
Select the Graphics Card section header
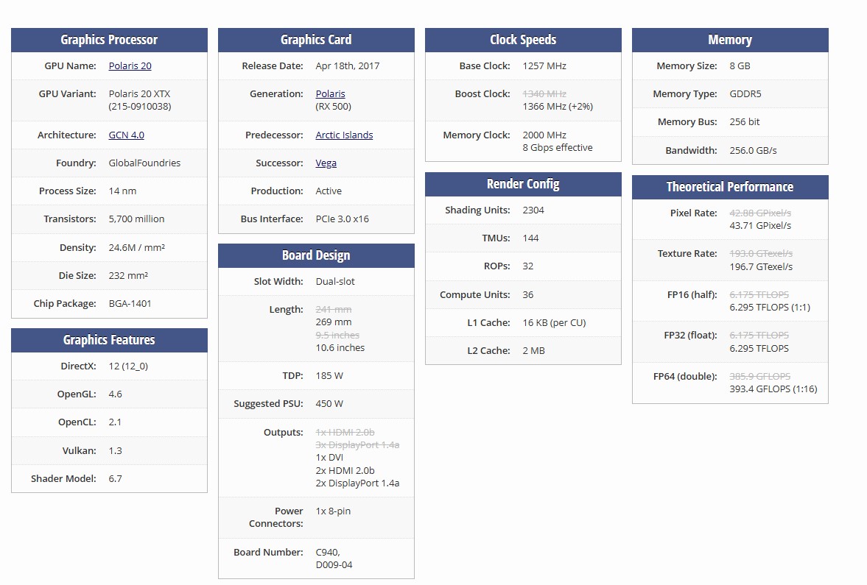point(316,40)
